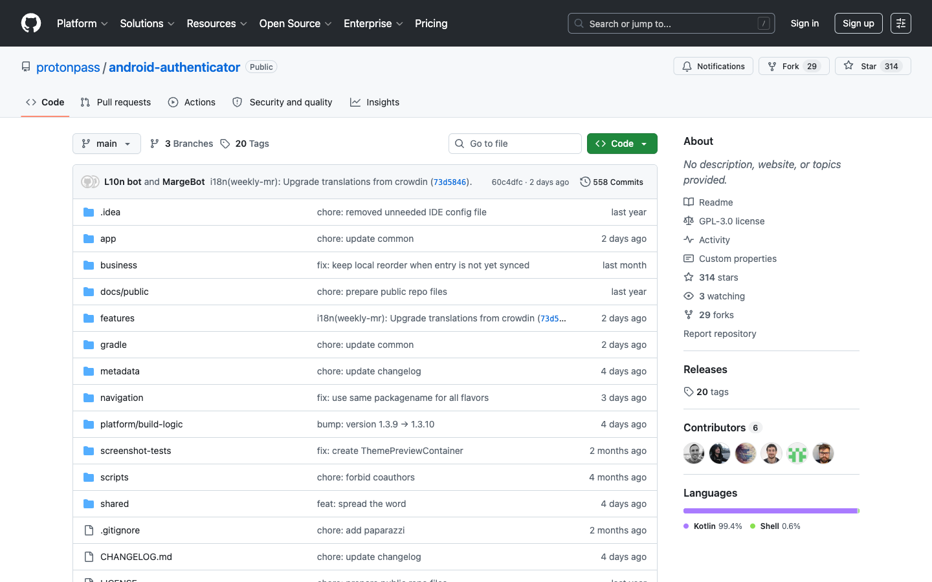Click the note icon beside Custom properties
Screen dimensions: 932x582
(x=689, y=259)
